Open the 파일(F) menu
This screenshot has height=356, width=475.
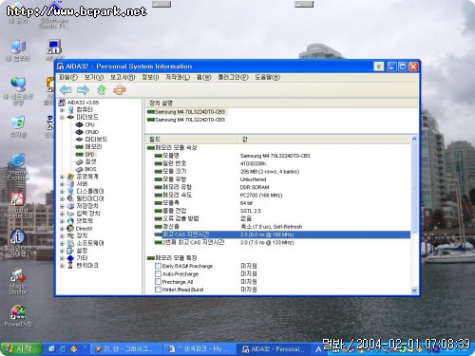pos(68,77)
